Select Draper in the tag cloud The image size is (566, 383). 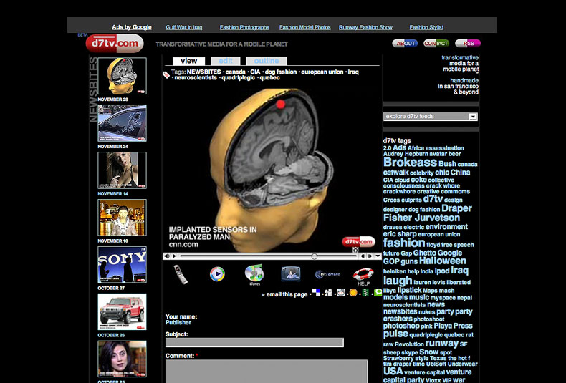[x=456, y=208]
